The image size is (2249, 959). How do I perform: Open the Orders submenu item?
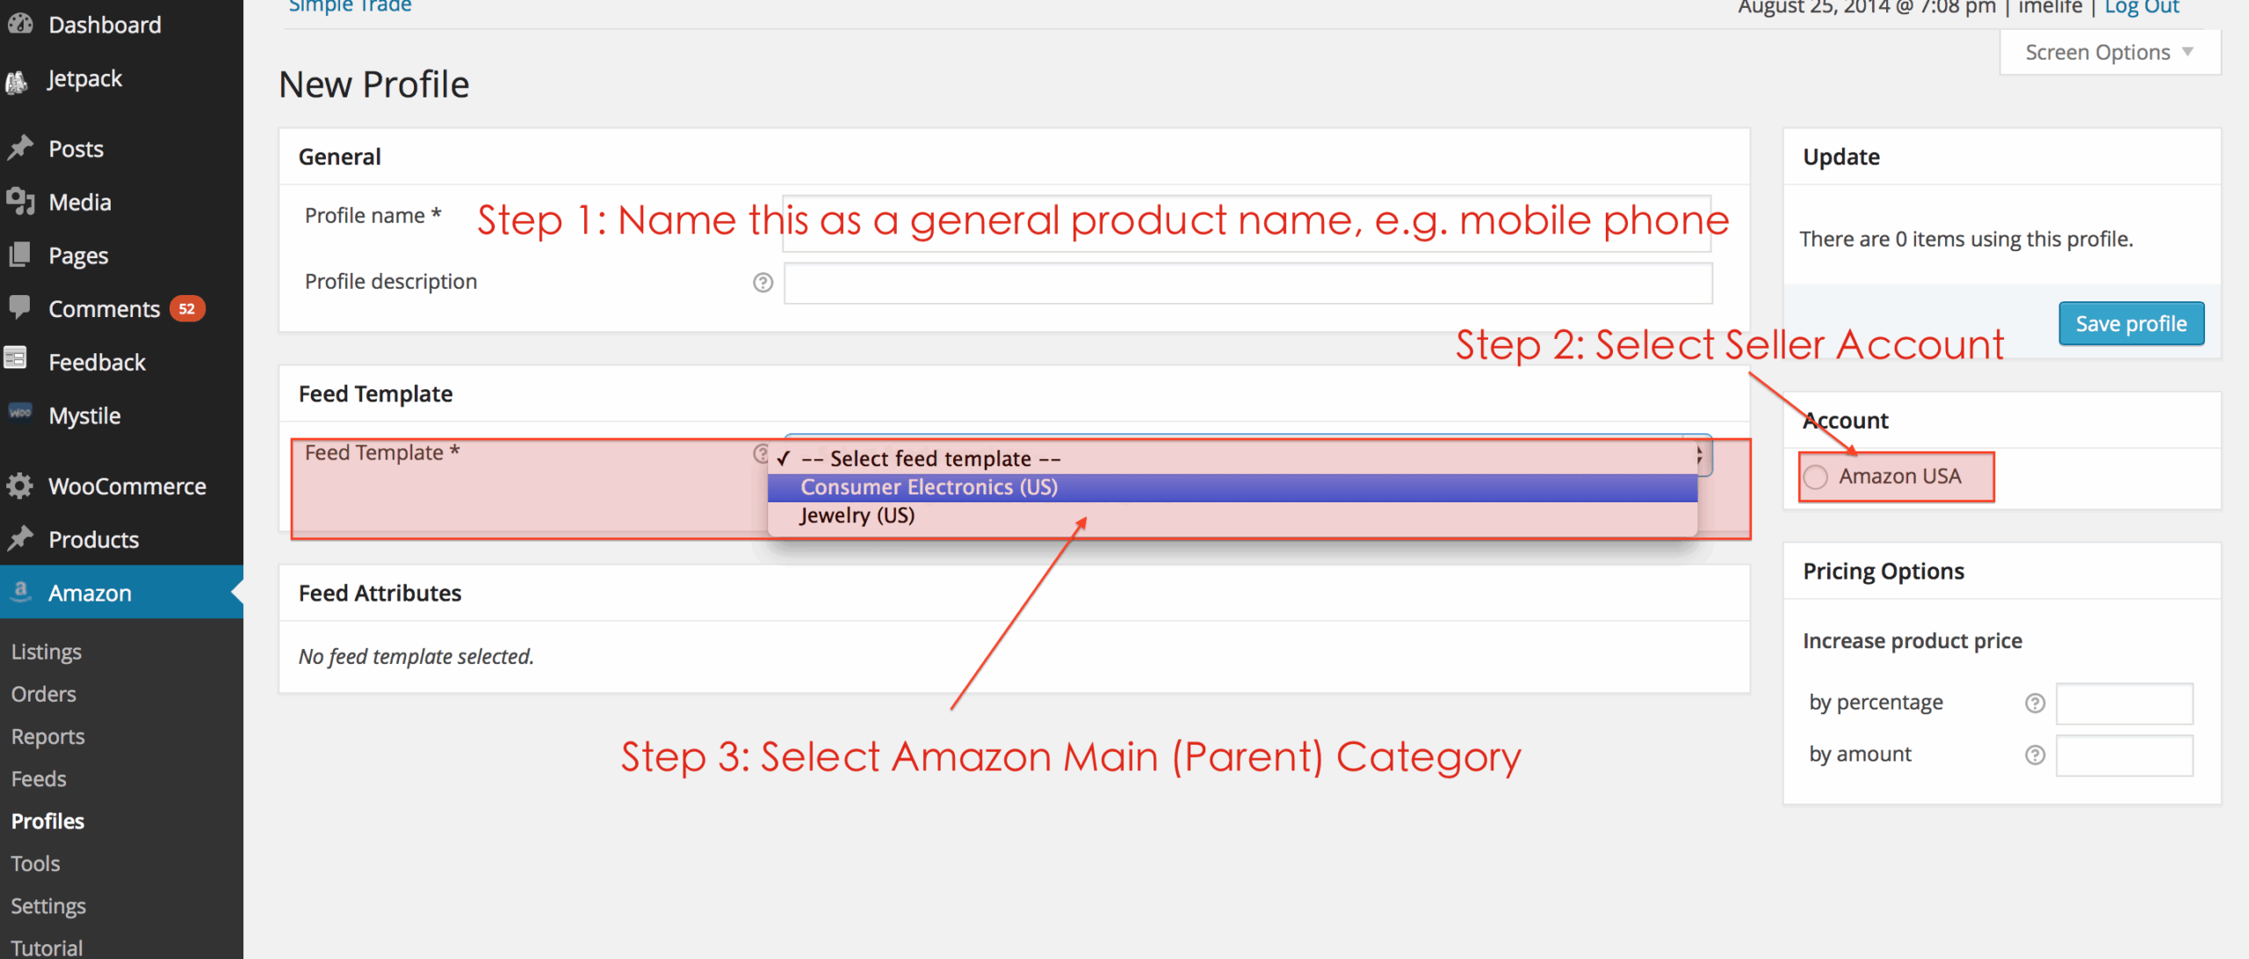click(x=44, y=694)
